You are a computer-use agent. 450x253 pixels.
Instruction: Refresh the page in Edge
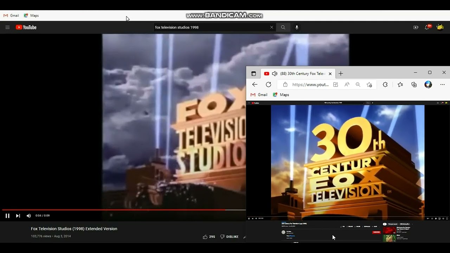click(x=269, y=85)
